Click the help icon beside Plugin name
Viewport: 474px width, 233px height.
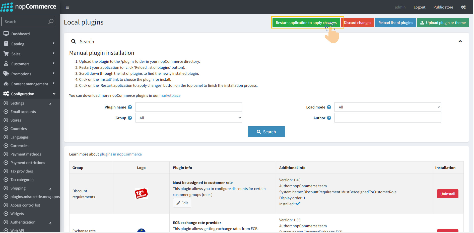(x=130, y=107)
